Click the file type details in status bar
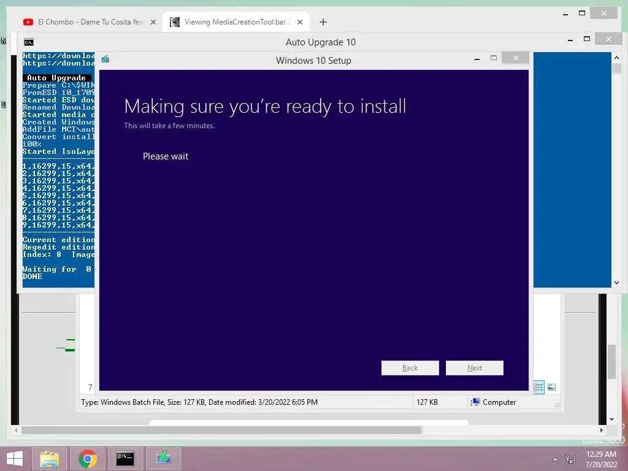The image size is (628, 471). point(199,402)
